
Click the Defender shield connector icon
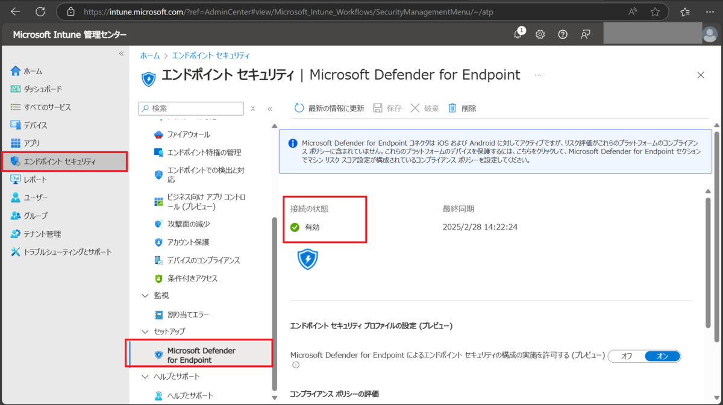click(308, 259)
